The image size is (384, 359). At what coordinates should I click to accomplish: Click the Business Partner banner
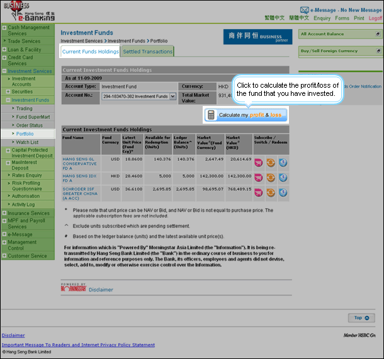pyautogui.click(x=257, y=37)
